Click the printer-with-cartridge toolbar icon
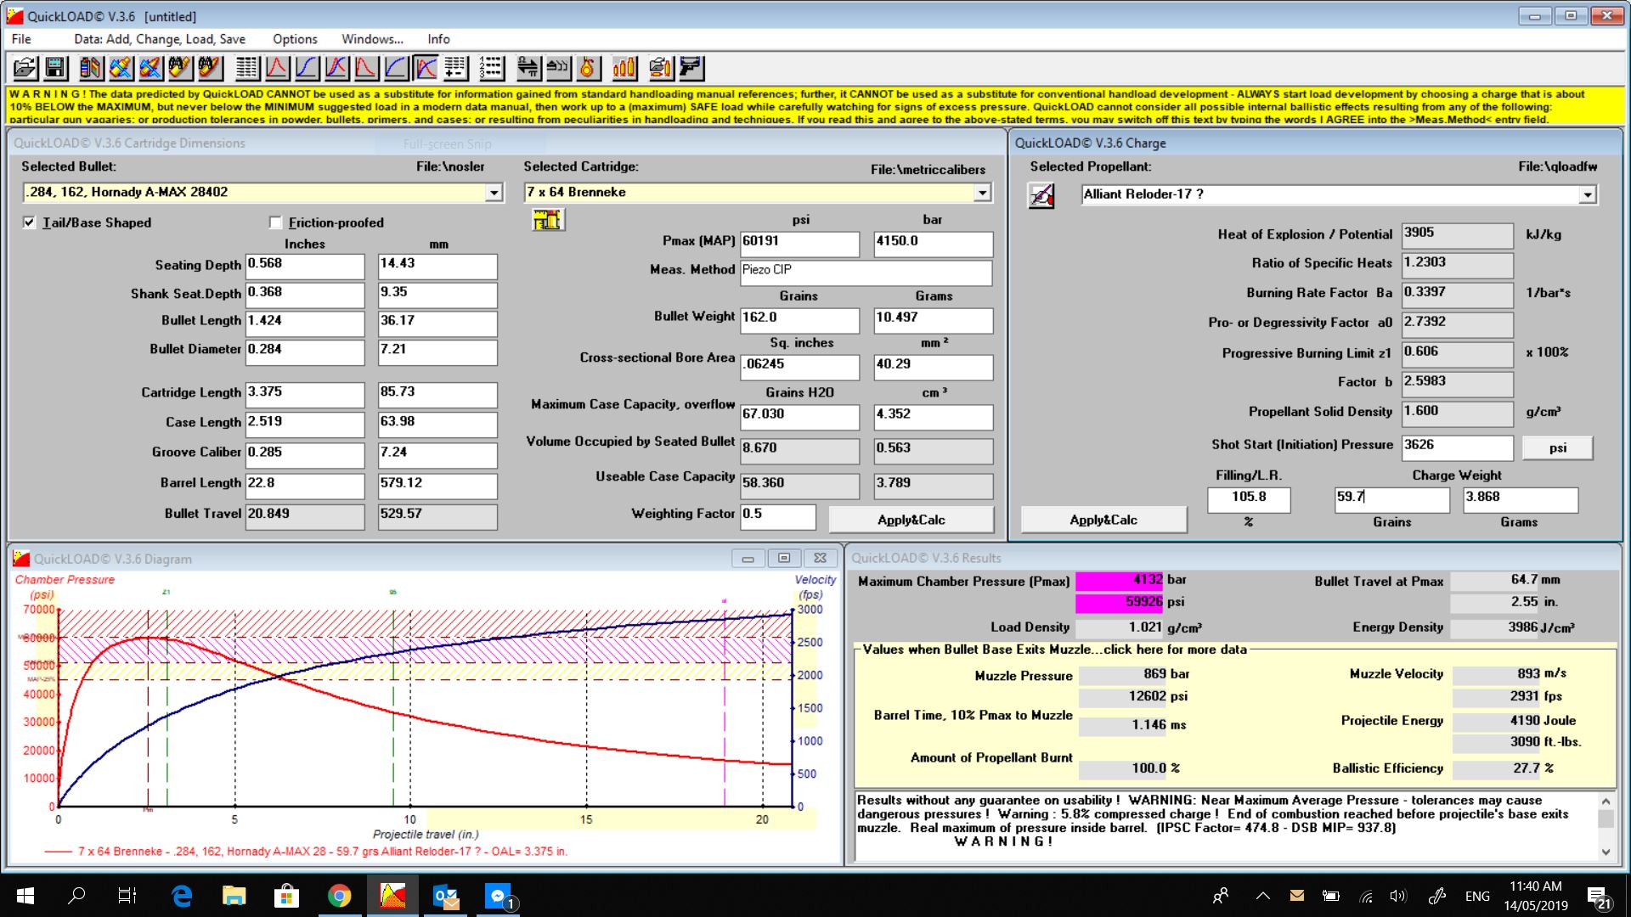This screenshot has height=917, width=1631. (x=660, y=67)
